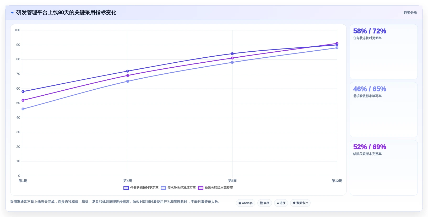
Task: Click the 58% / 72% card value
Action: pos(370,31)
